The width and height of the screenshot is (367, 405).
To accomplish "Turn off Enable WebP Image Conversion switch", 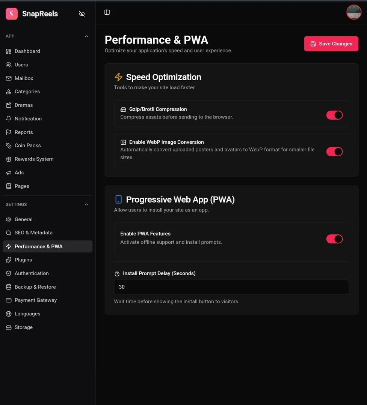I will point(334,151).
